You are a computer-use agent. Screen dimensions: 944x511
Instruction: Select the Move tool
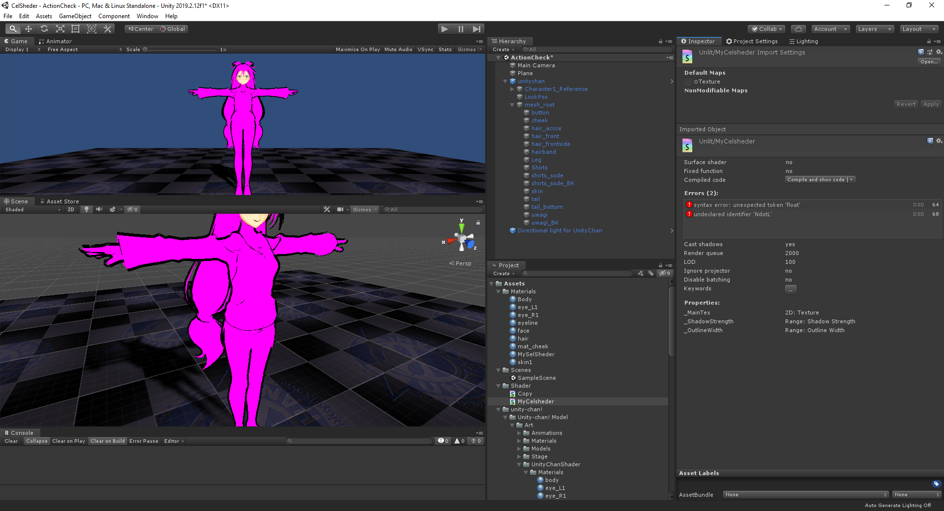(x=29, y=29)
